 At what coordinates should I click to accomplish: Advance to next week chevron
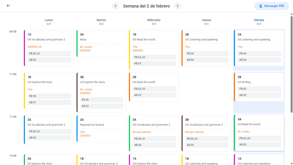pos(177,6)
